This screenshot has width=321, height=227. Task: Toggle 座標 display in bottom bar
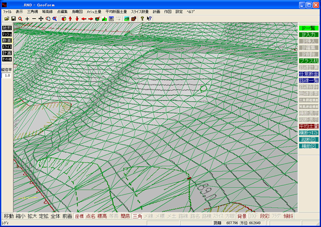click(x=79, y=216)
